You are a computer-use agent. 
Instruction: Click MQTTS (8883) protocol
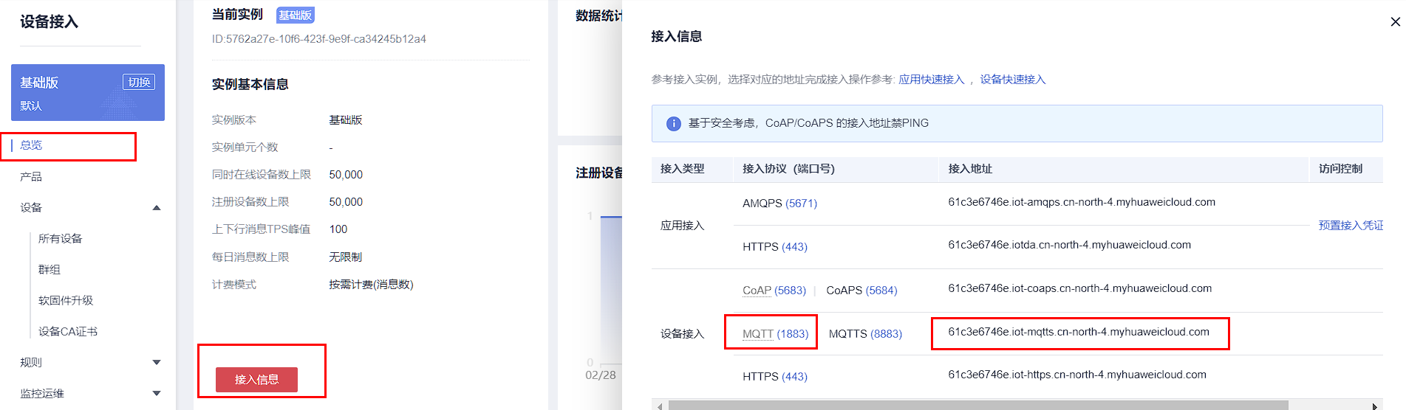[865, 334]
